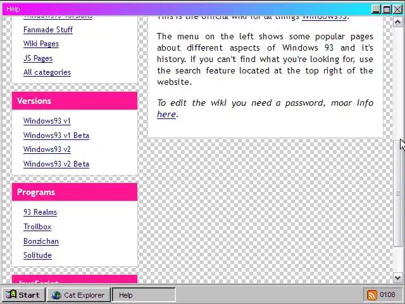Click the RSS feed tray icon

(x=372, y=295)
